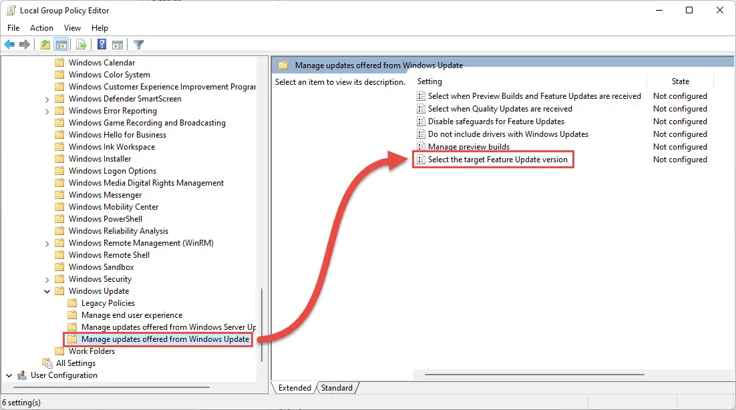Click the folder icon next to Windows Sandbox
This screenshot has height=410, width=736.
[x=59, y=267]
